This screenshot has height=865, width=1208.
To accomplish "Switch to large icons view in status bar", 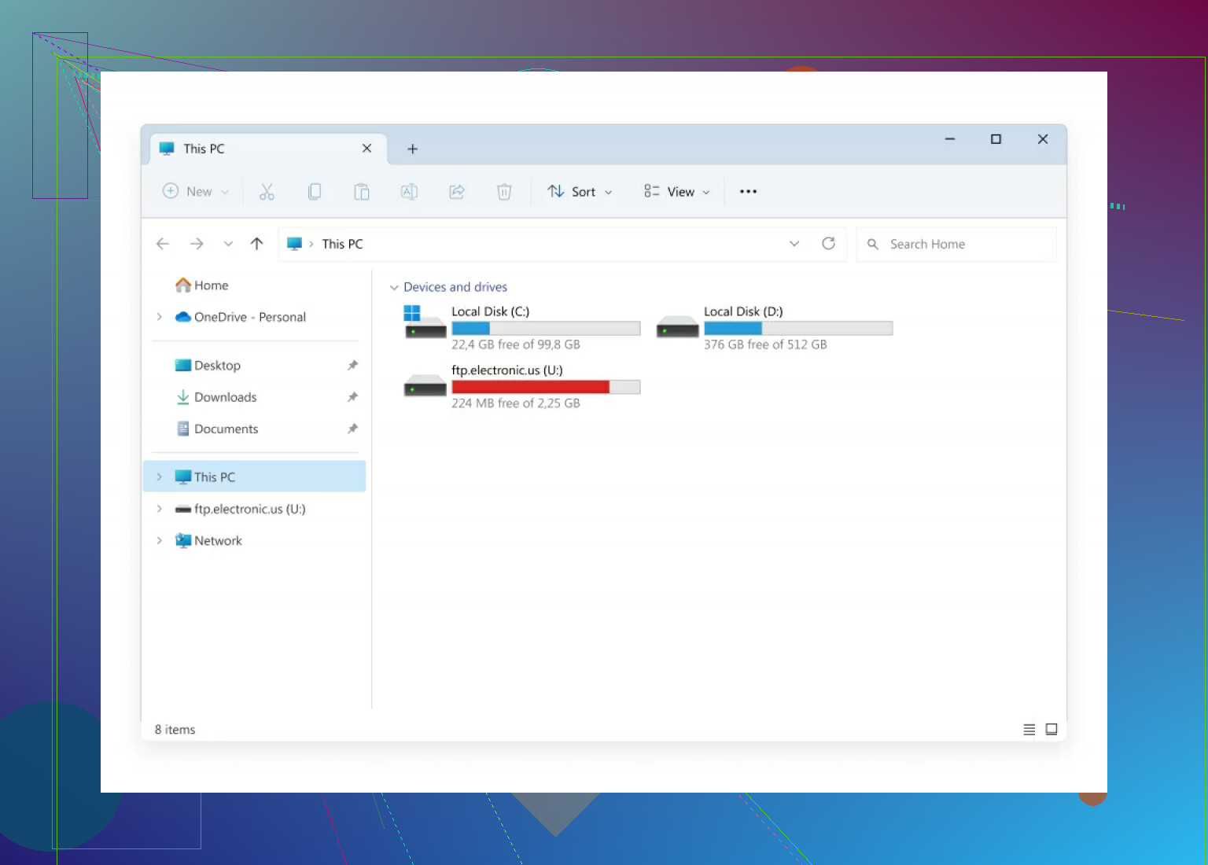I will (1051, 730).
